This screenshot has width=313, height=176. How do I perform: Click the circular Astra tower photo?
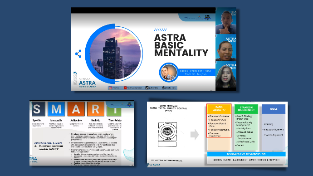point(115,54)
